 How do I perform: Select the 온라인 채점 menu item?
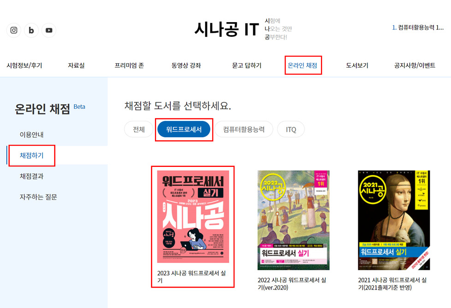pyautogui.click(x=303, y=65)
